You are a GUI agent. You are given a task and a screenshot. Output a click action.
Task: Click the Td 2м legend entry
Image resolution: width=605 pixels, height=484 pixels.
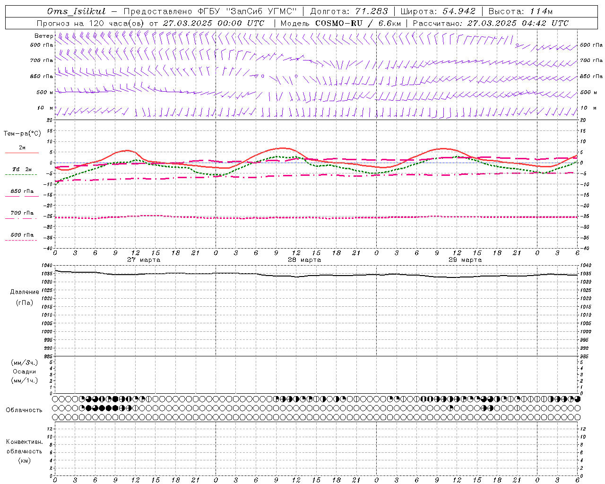[22, 169]
